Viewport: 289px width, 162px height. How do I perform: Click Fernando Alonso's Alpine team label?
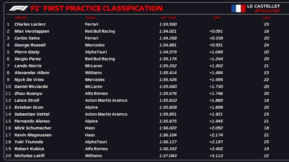pyautogui.click(x=91, y=121)
